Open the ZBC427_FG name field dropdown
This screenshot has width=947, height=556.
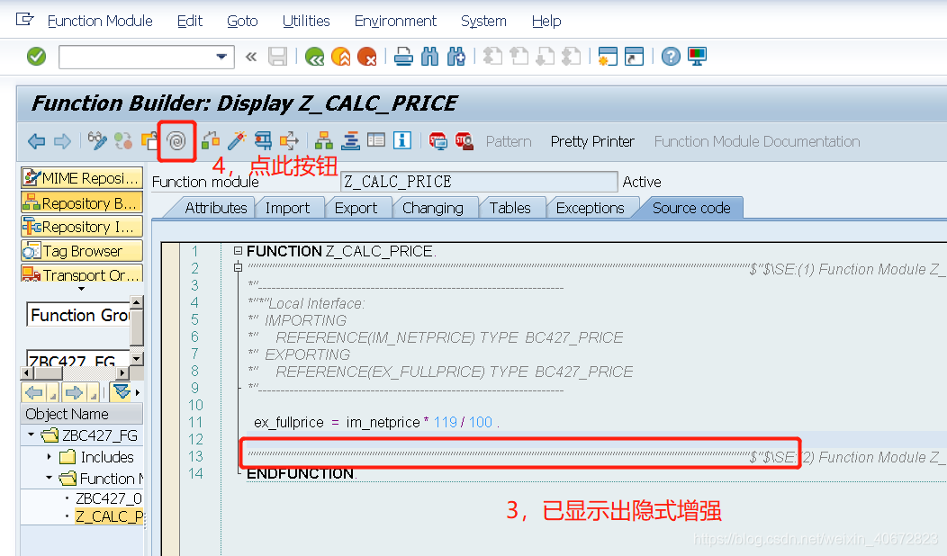point(137,359)
